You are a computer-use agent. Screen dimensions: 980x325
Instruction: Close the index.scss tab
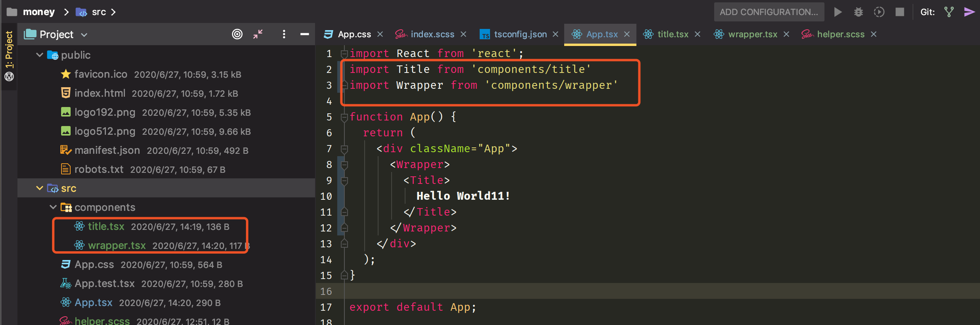[x=463, y=34]
